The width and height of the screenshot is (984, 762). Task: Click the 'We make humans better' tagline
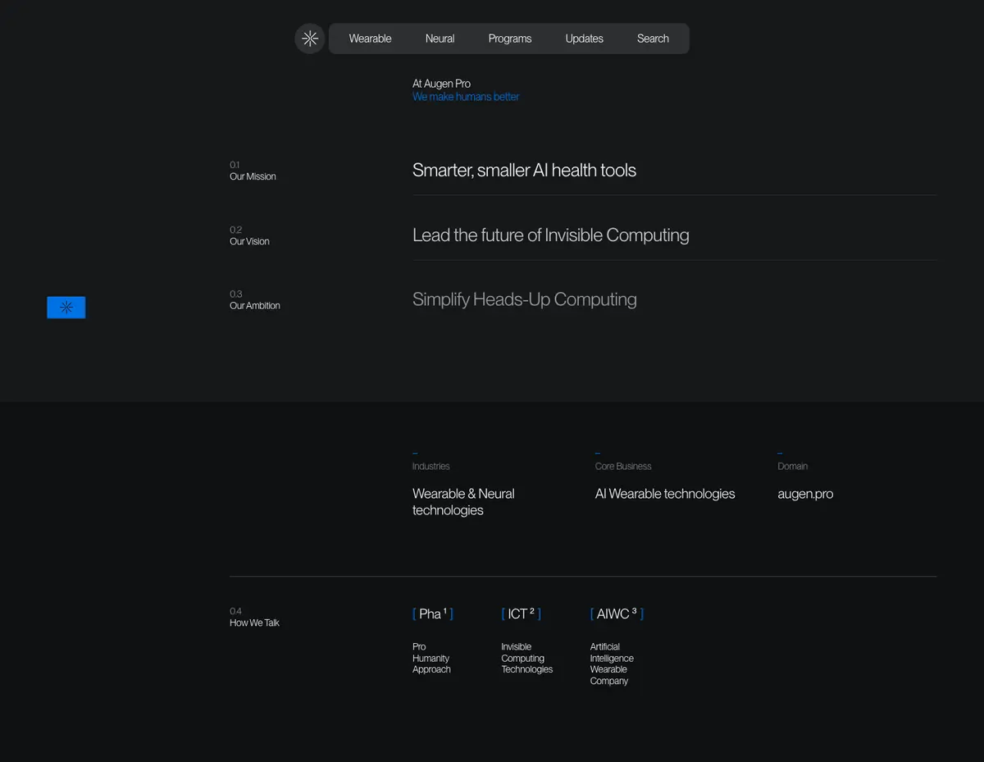coord(466,97)
